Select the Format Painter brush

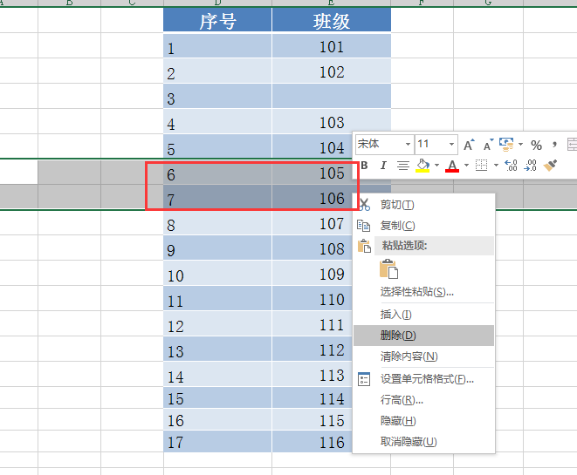click(550, 166)
